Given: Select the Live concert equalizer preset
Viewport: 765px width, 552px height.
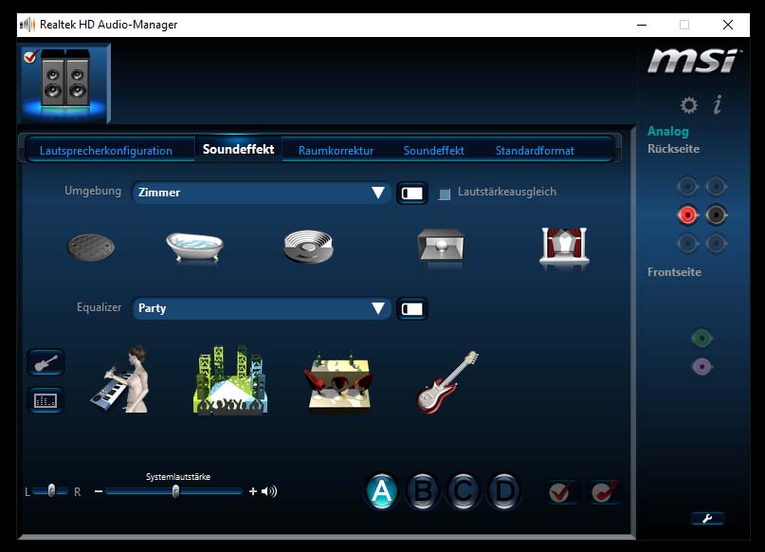Looking at the screenshot, I should pyautogui.click(x=230, y=380).
